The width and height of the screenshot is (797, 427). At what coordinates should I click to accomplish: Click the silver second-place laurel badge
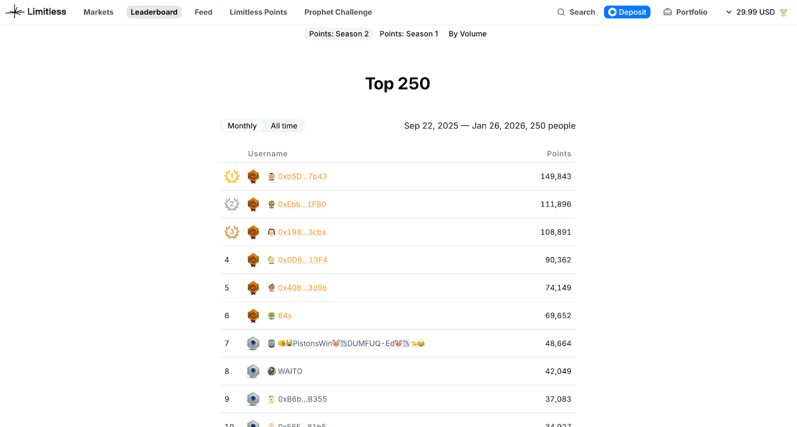pyautogui.click(x=232, y=204)
